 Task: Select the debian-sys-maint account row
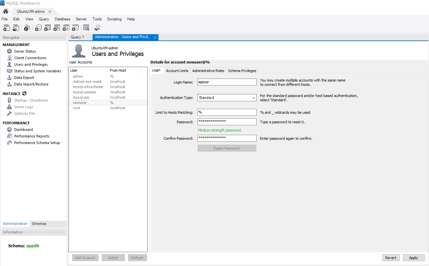pyautogui.click(x=108, y=82)
